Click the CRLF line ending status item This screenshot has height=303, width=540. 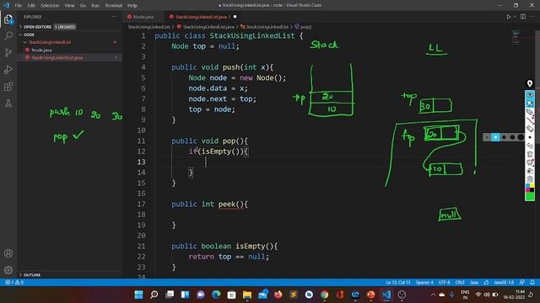[460, 283]
